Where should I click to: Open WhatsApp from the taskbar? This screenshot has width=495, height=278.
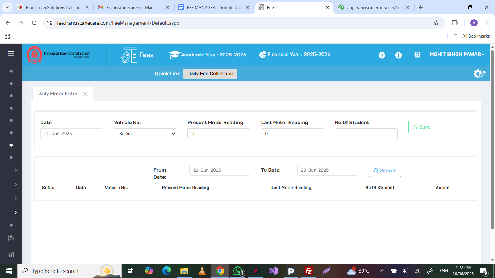click(238, 271)
